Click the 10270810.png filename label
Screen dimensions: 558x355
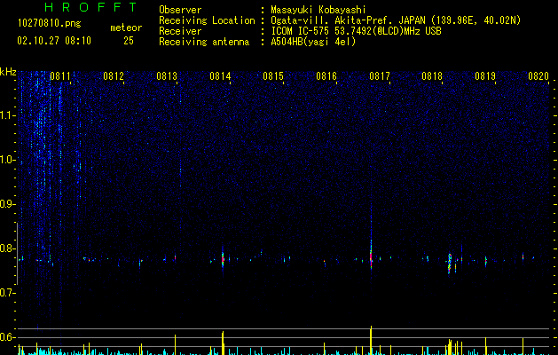pos(50,23)
